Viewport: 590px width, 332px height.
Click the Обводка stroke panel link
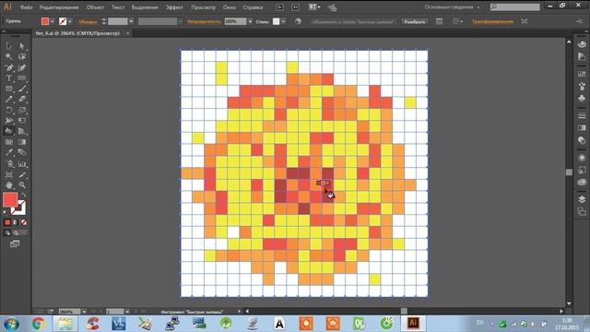(88, 21)
